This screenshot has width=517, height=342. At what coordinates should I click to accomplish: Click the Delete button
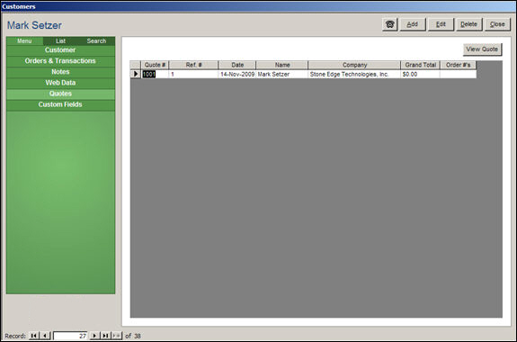(x=468, y=24)
